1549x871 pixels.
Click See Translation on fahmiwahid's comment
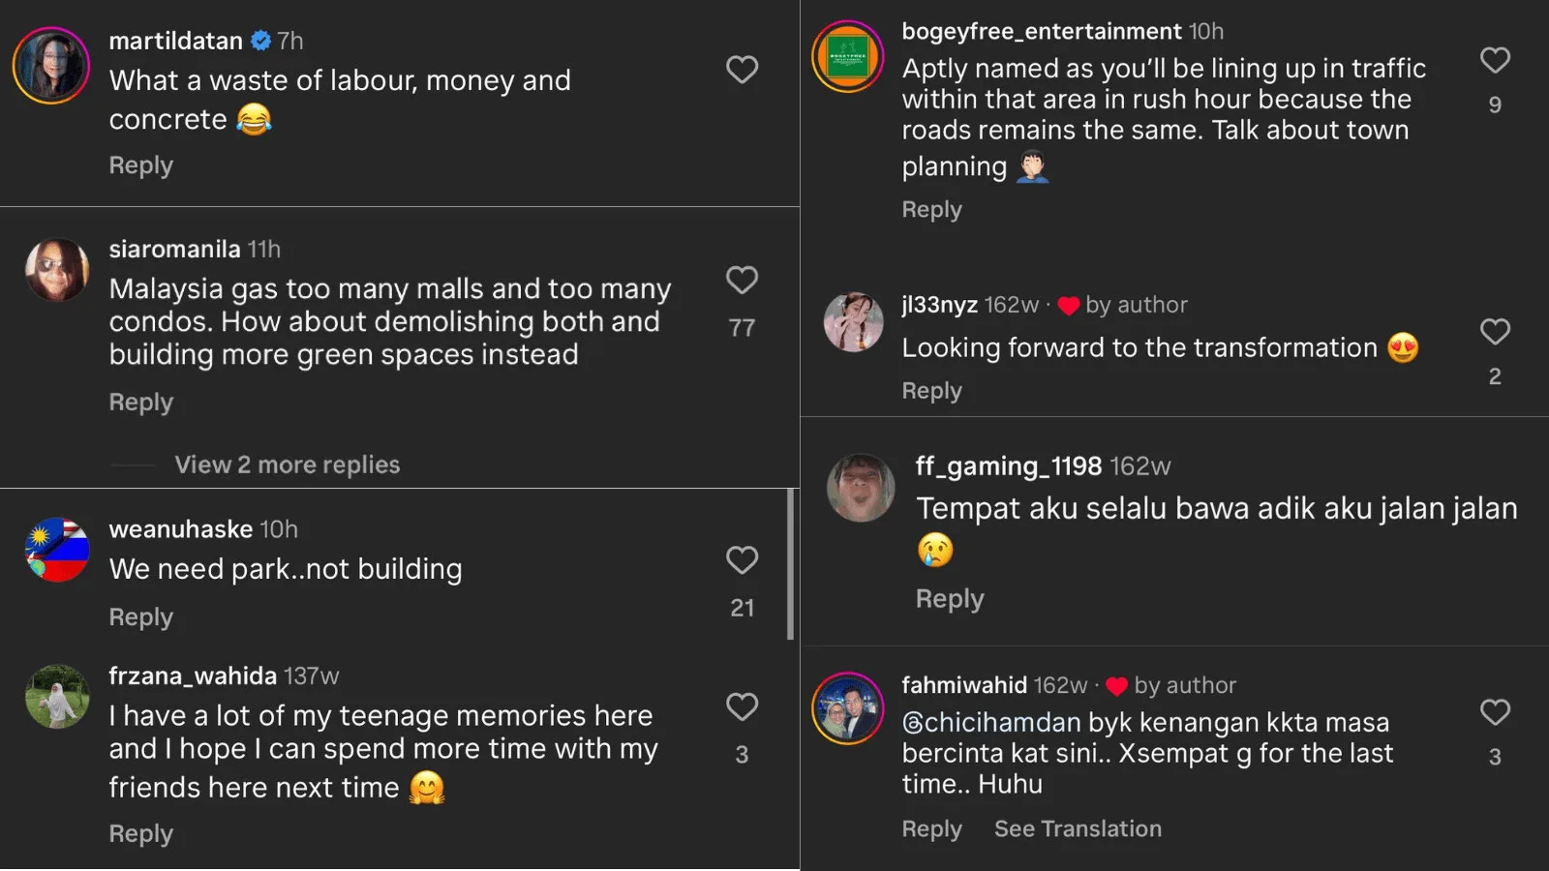coord(1078,829)
